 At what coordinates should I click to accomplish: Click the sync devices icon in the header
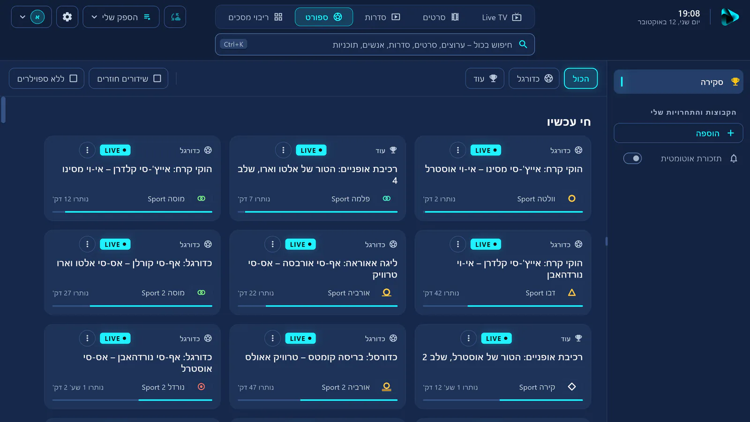(175, 17)
